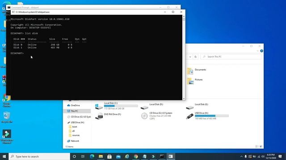Viewport: 286px width, 160px height.
Task: Click the taskbar search box
Action: pyautogui.click(x=39, y=156)
